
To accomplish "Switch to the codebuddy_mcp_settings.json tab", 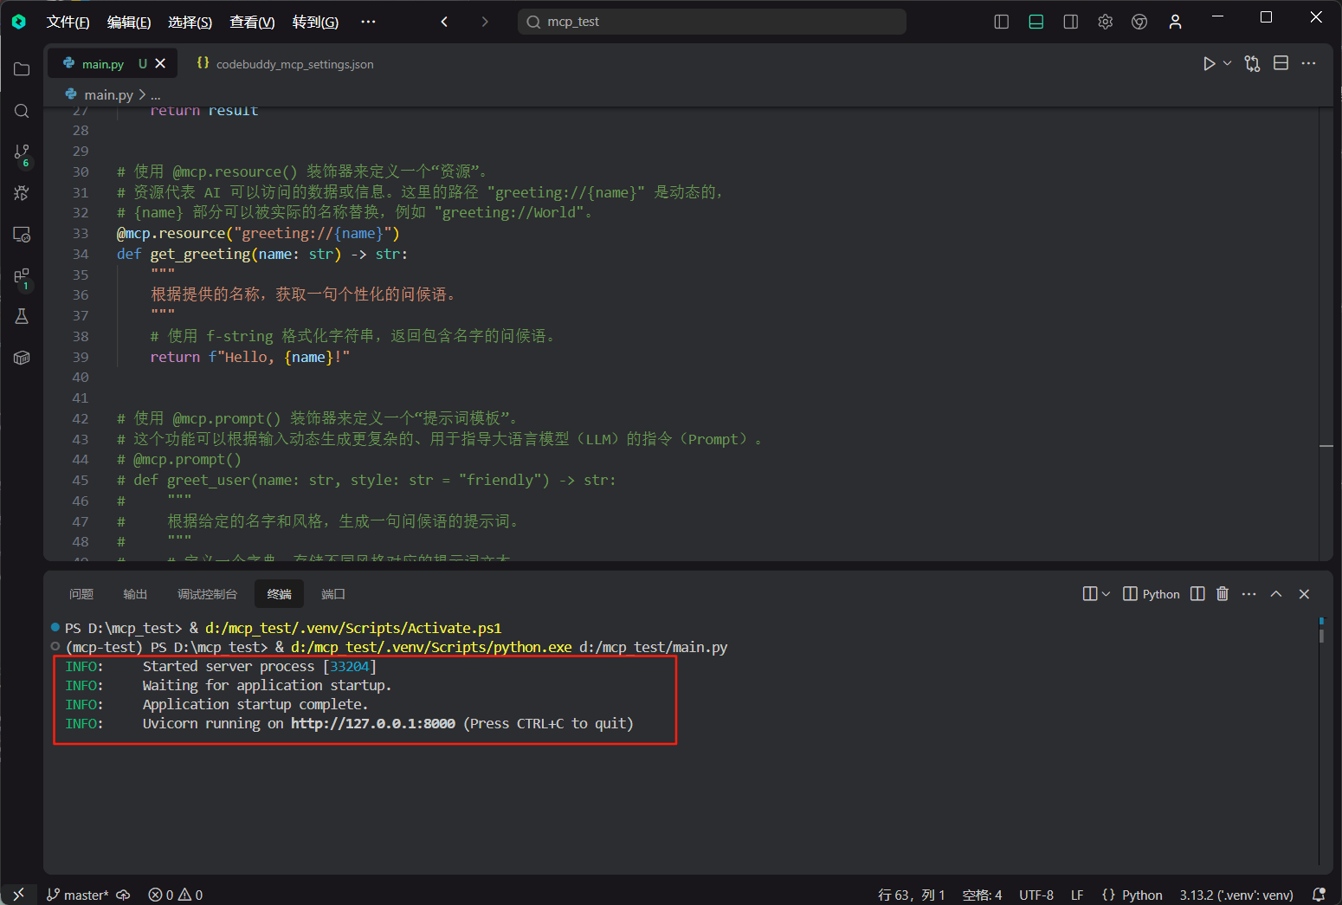I will coord(285,63).
